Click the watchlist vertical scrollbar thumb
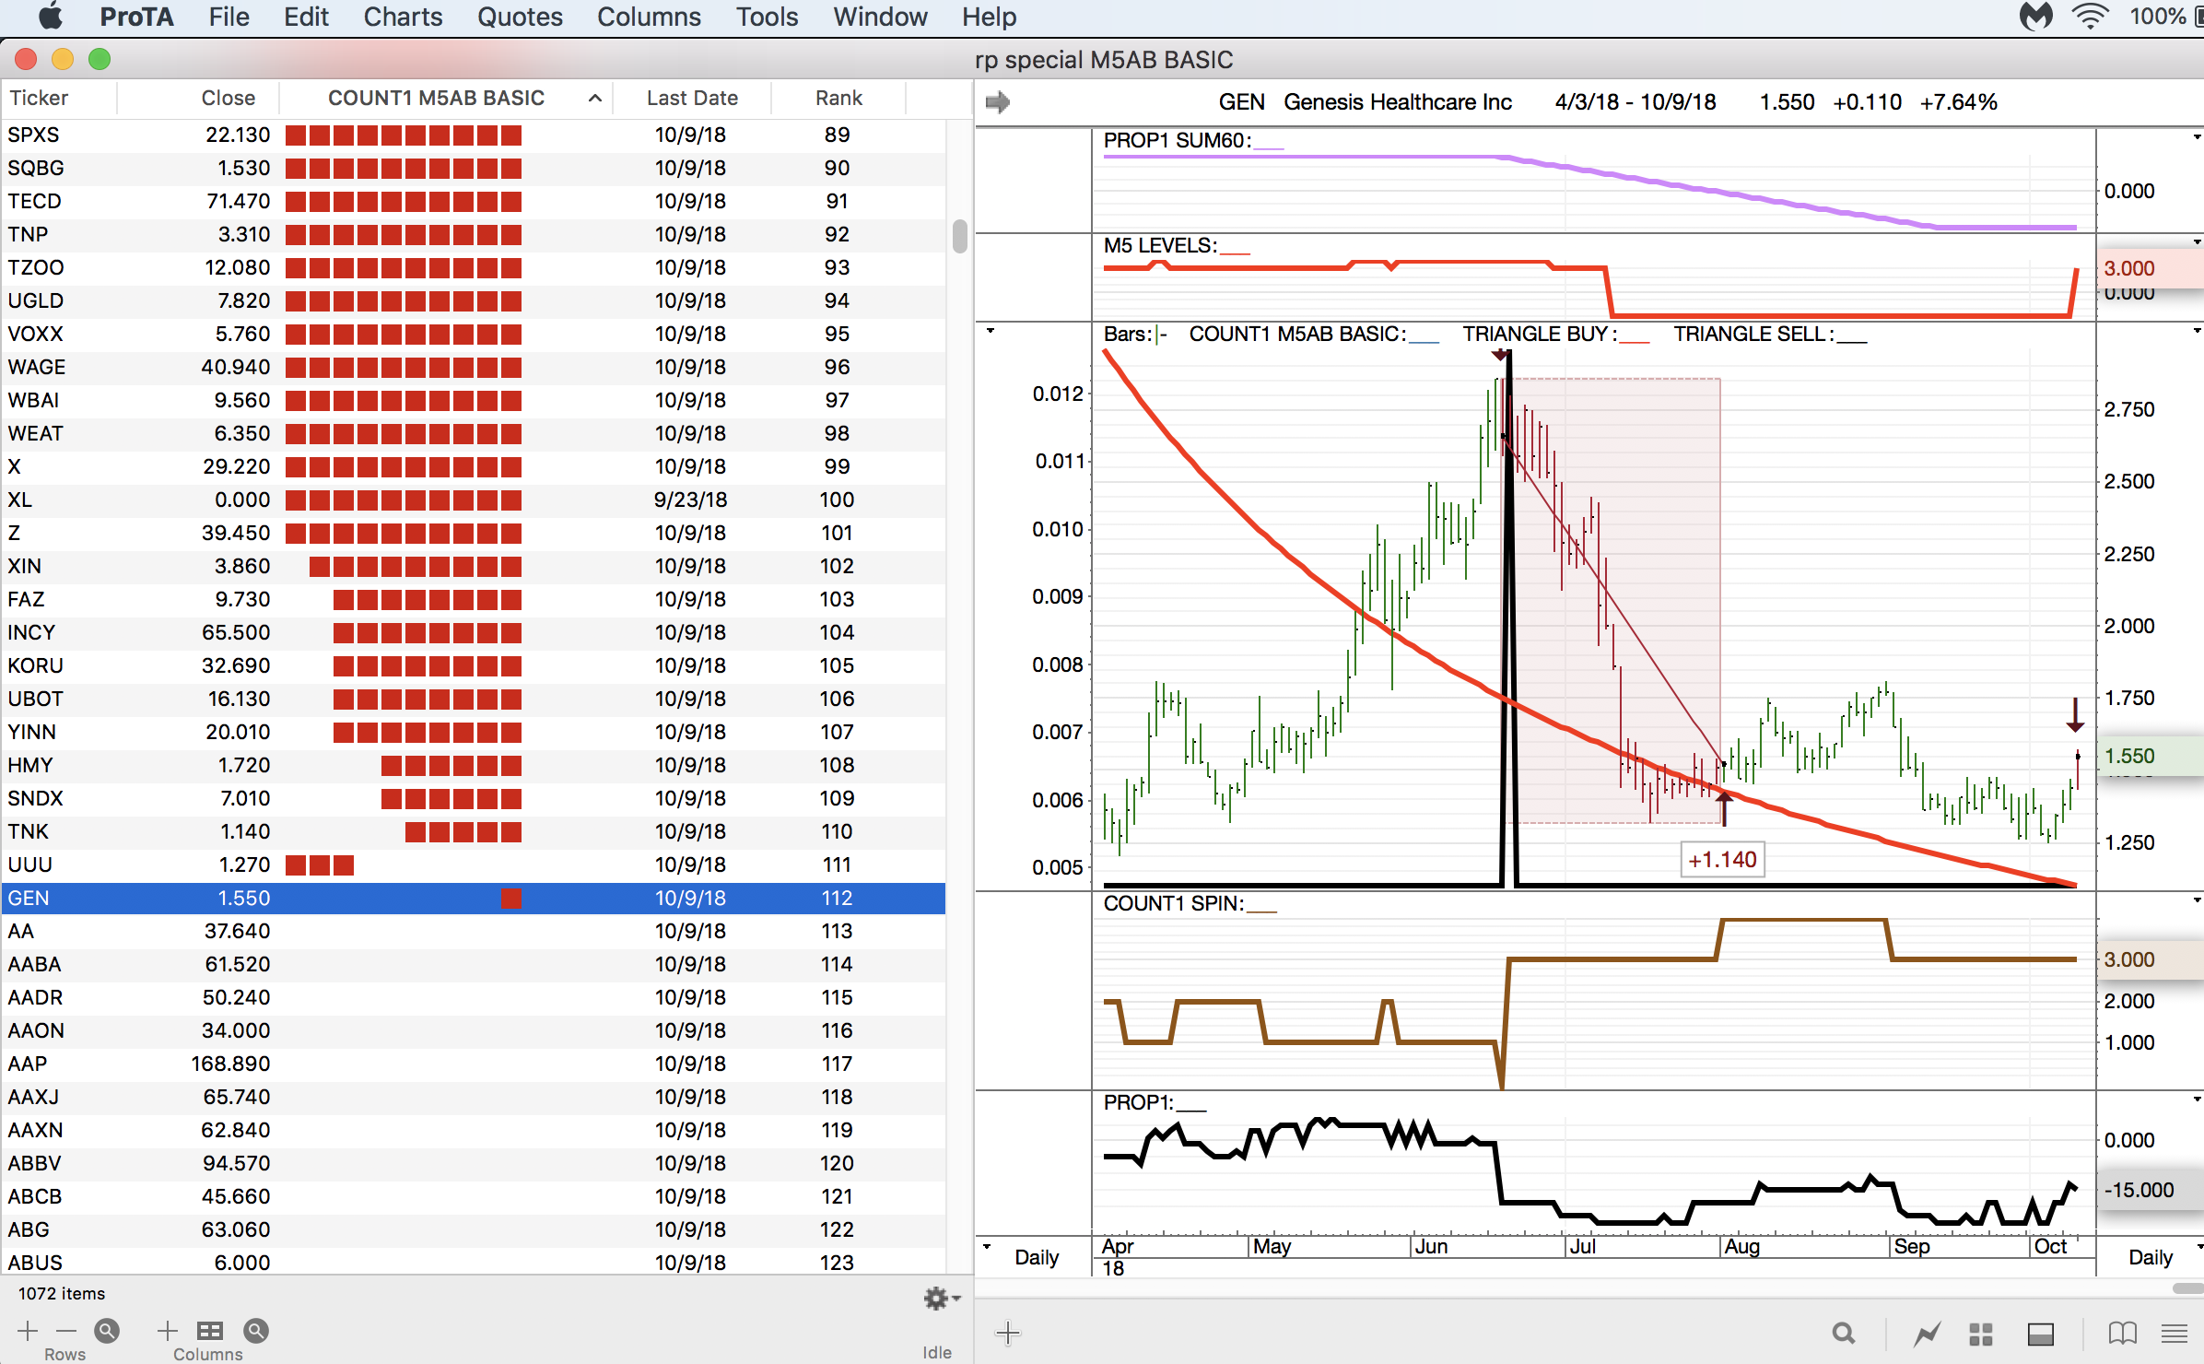Screen dimensions: 2204x1364 pos(959,237)
